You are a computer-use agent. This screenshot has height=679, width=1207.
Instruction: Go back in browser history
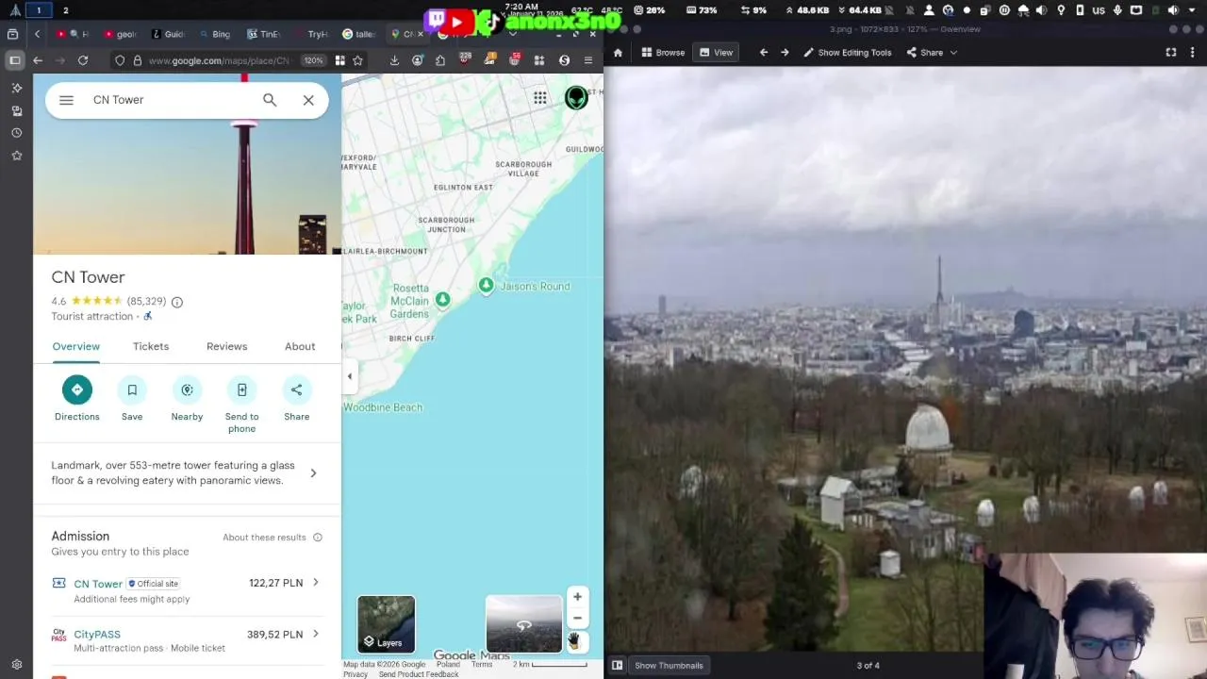click(38, 60)
